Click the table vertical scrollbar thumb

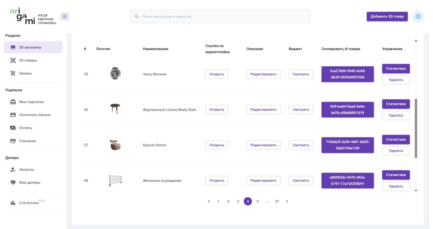(x=416, y=128)
